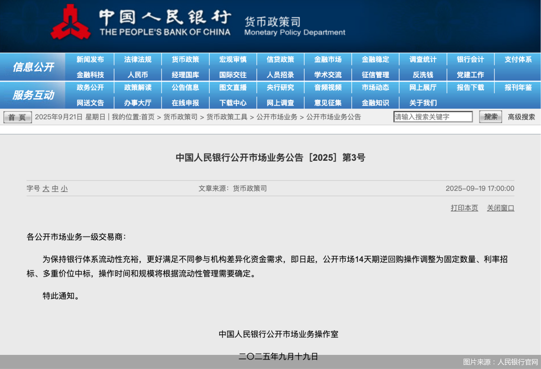
Task: Click the 首页 home button
Action: [x=18, y=117]
